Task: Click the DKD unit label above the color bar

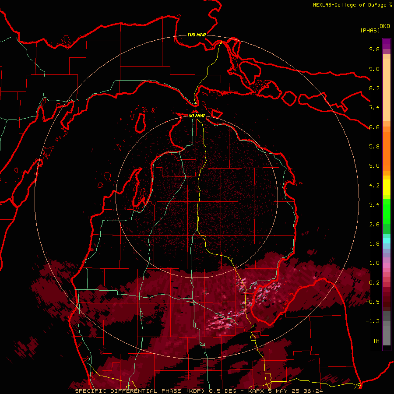Action: pos(385,26)
